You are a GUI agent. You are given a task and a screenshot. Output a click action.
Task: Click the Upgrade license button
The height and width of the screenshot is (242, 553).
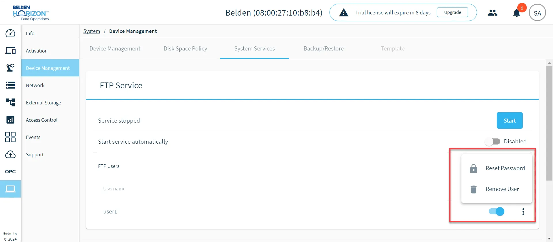(452, 12)
